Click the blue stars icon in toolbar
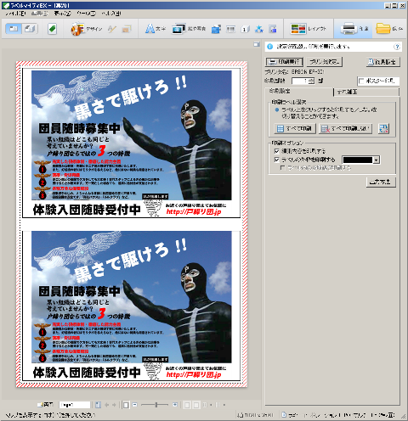This screenshot has width=408, height=421. pyautogui.click(x=258, y=29)
